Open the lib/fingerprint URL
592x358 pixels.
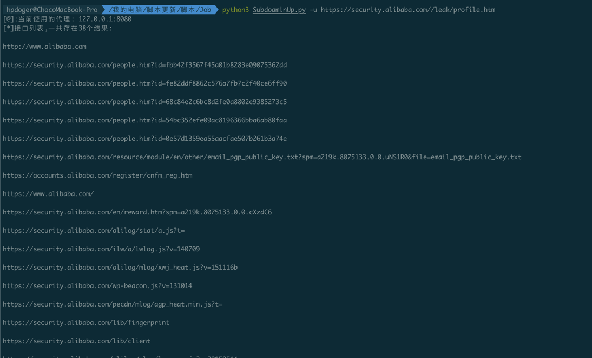(87, 322)
